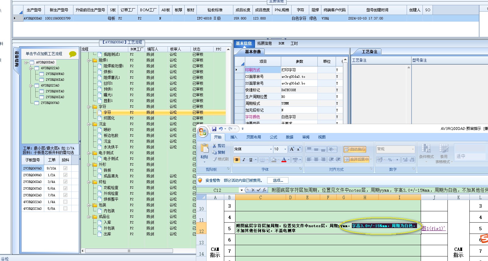Click the Top Align icon
The width and height of the screenshot is (488, 261).
click(x=309, y=149)
